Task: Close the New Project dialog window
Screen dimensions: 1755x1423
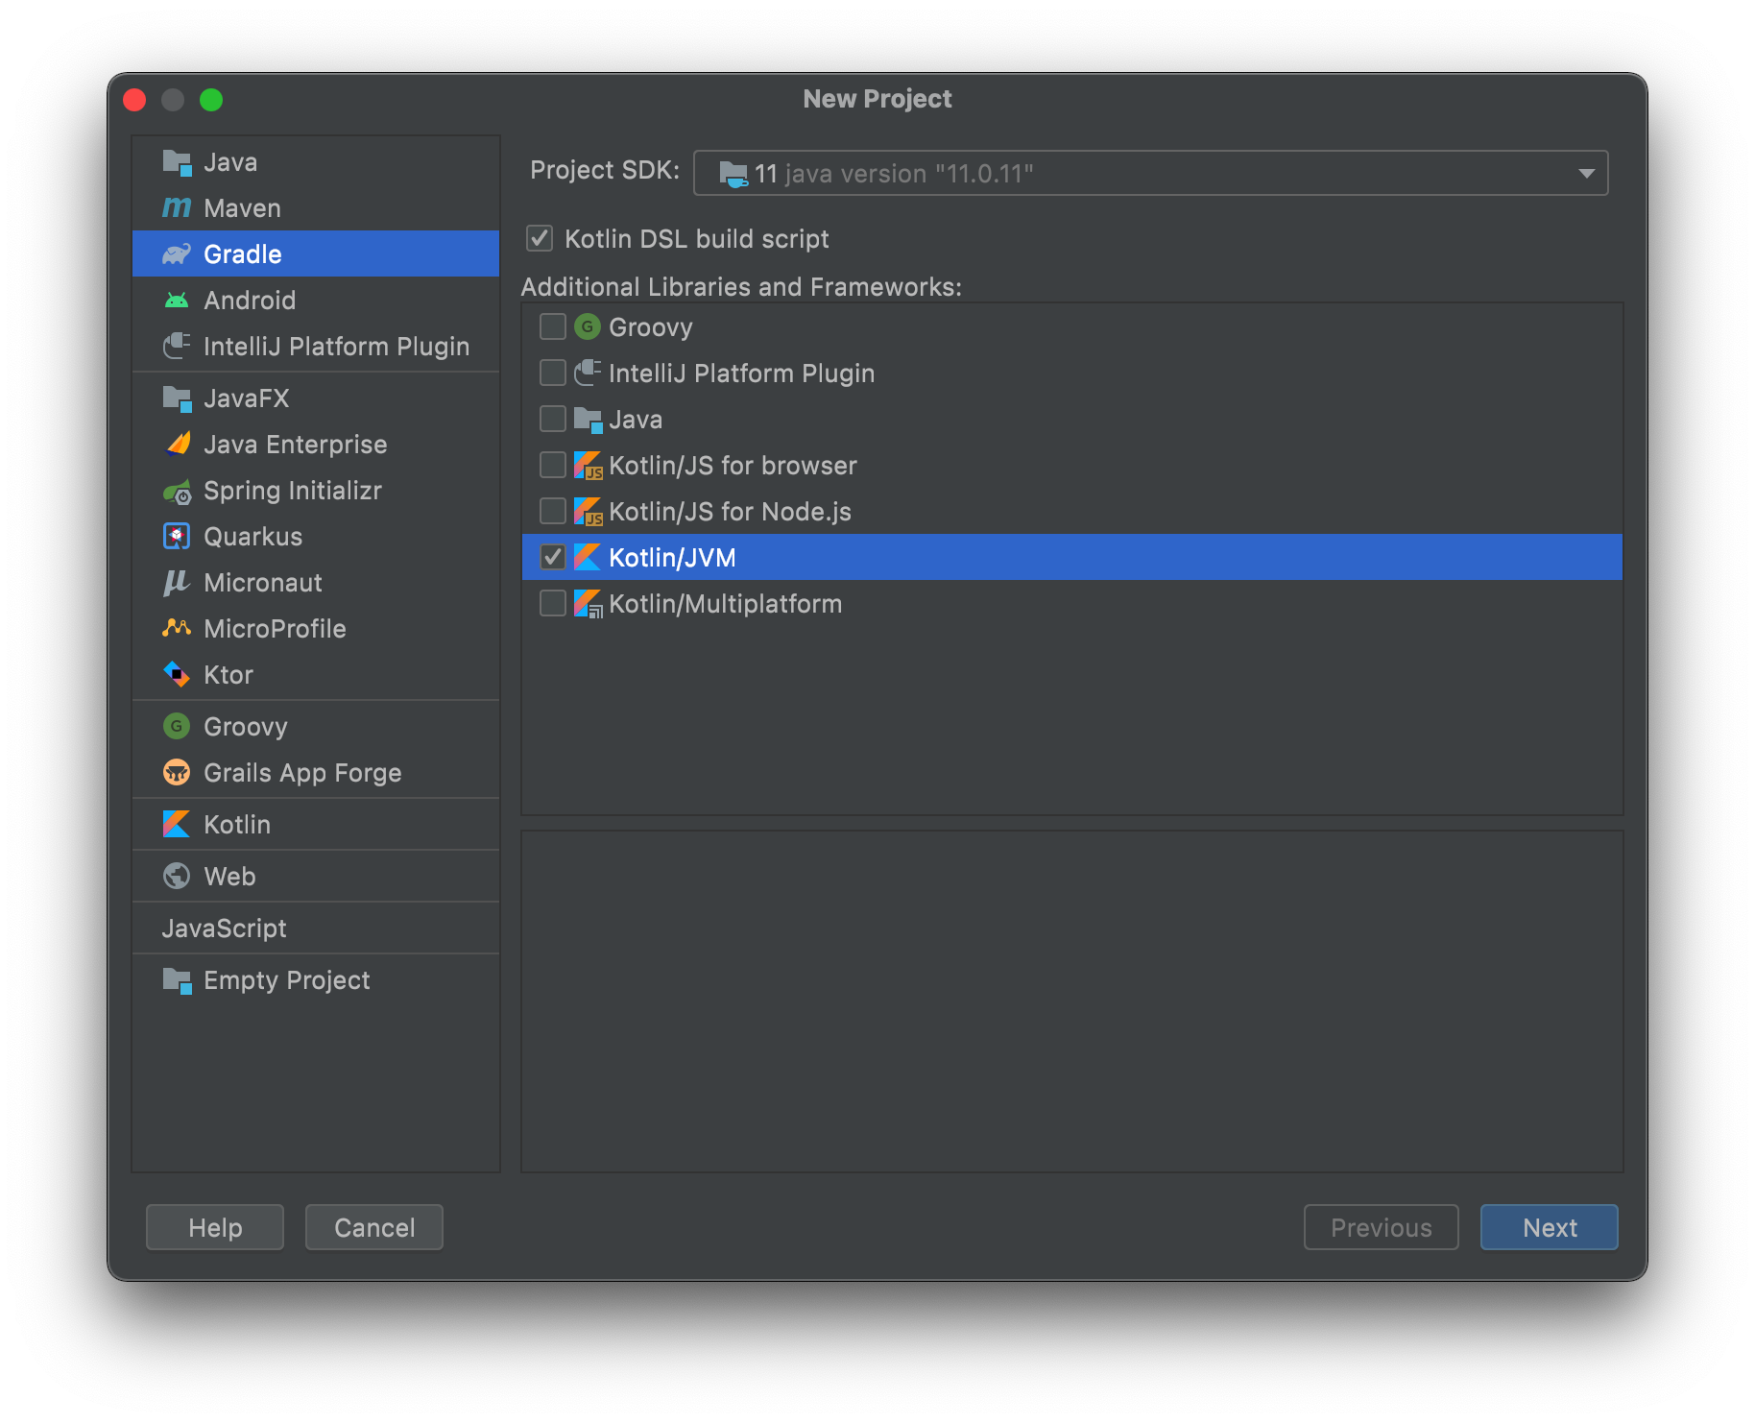Action: [x=134, y=100]
